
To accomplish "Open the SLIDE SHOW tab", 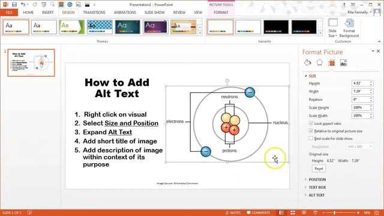I will [155, 13].
